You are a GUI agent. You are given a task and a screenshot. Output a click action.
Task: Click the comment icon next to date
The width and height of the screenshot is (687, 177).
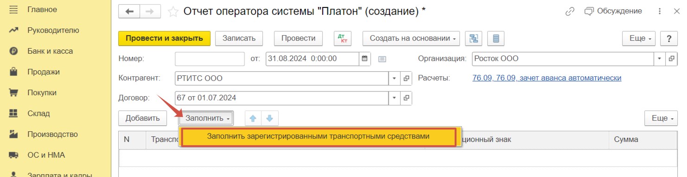382,59
